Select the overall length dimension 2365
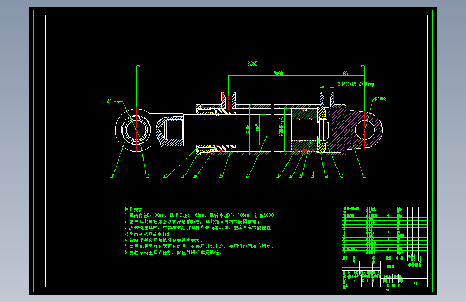 point(252,63)
